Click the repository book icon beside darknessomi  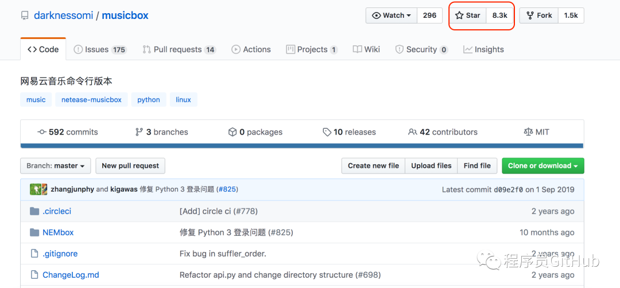pyautogui.click(x=25, y=16)
